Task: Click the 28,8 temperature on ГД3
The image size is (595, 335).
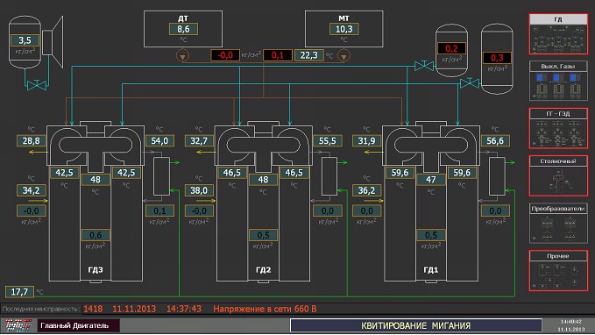Action: tap(32, 141)
